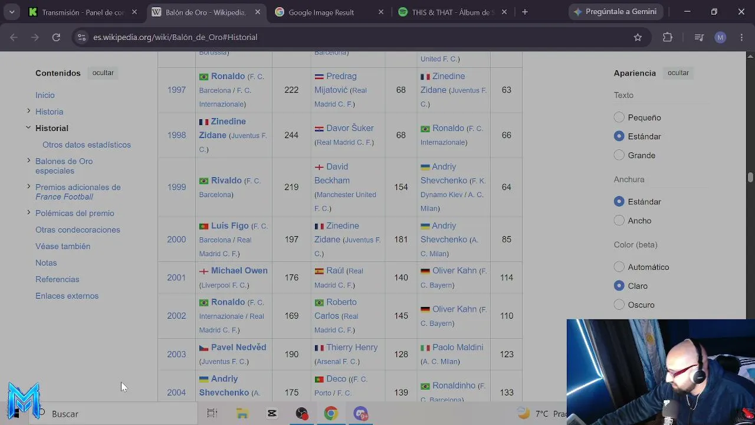Open the Chrome three-dot menu

click(741, 37)
